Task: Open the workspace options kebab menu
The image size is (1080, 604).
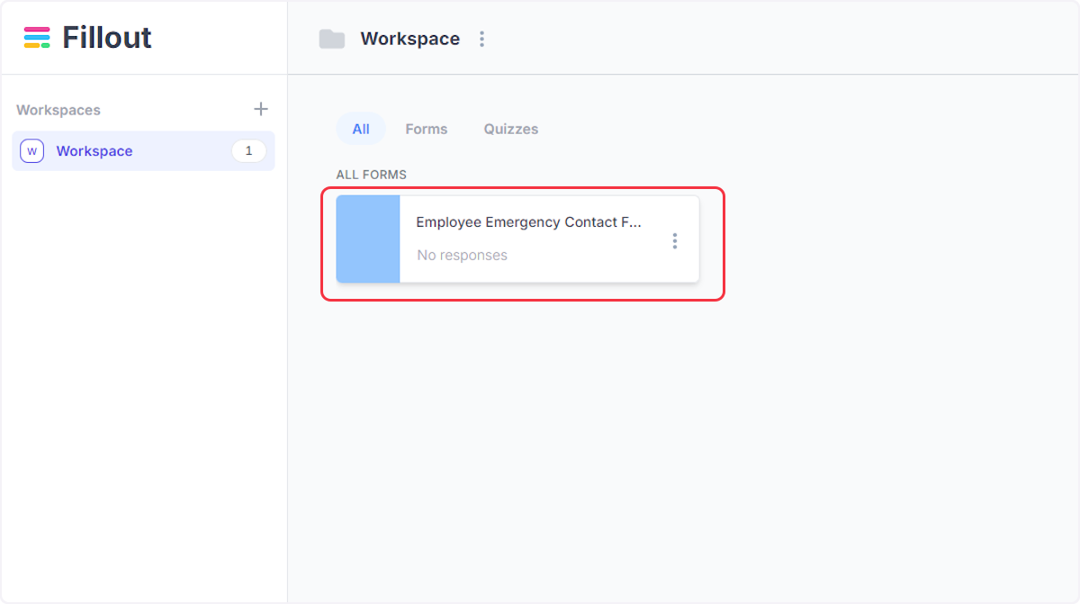Action: (482, 39)
